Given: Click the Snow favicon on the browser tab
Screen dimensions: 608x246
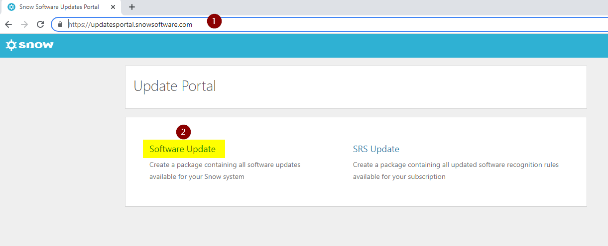Looking at the screenshot, I should pyautogui.click(x=11, y=7).
